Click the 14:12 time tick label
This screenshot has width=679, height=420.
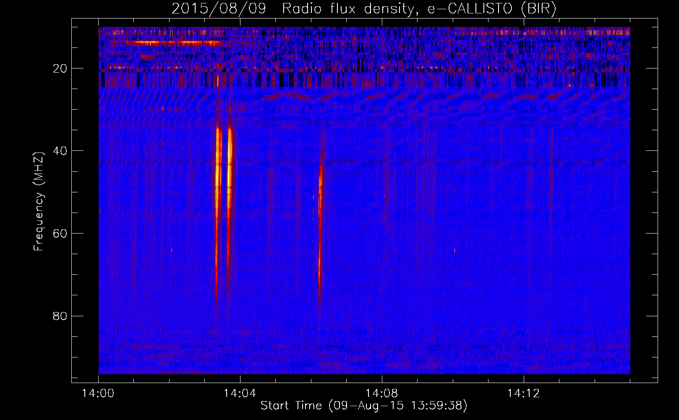click(x=523, y=394)
